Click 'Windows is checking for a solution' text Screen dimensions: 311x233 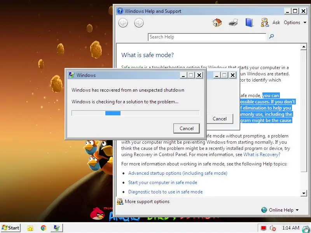pos(125,102)
